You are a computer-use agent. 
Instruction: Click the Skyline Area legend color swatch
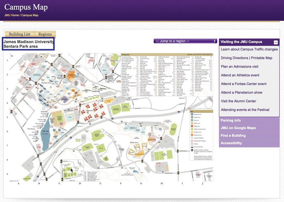tap(192, 123)
